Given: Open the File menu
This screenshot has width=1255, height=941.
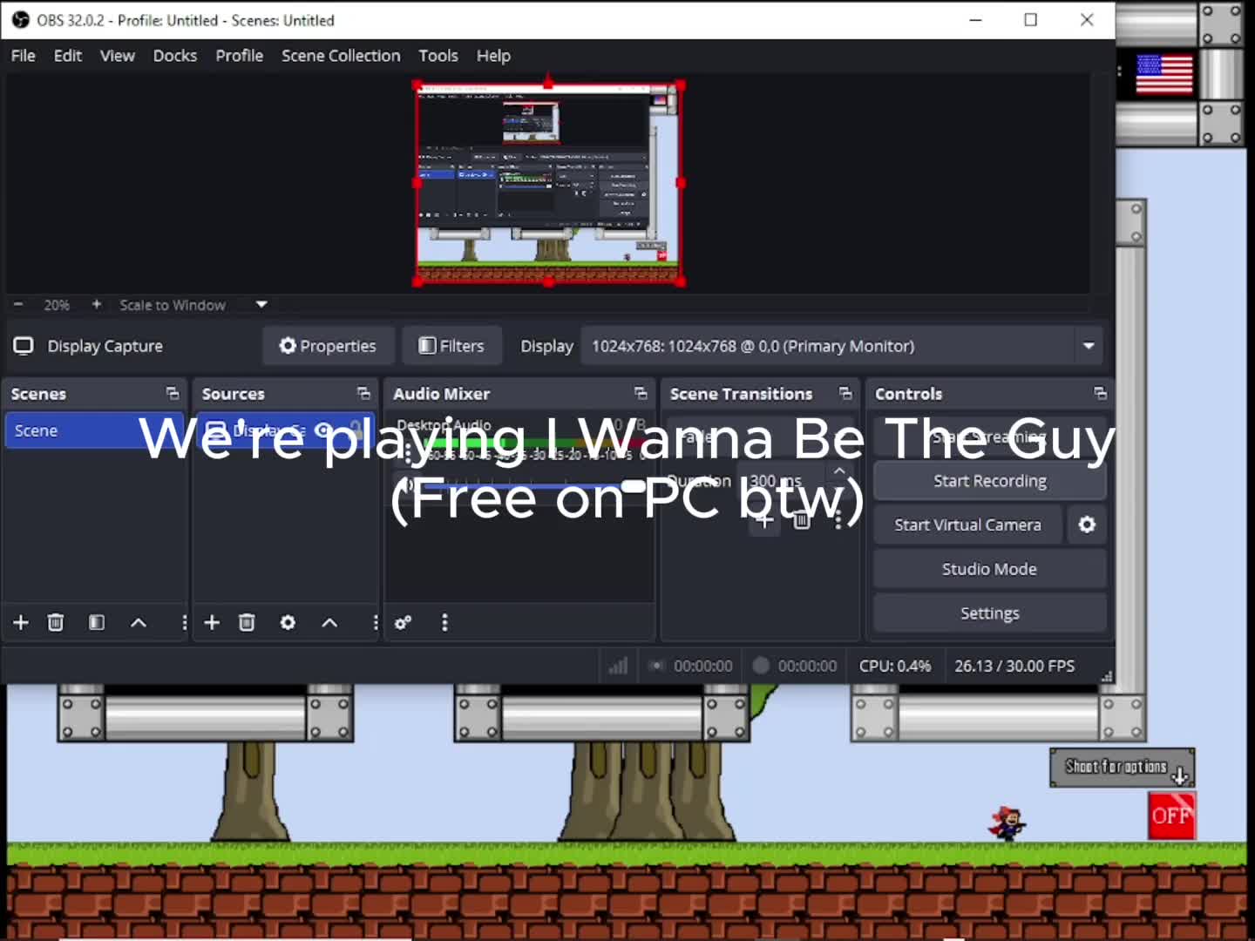Looking at the screenshot, I should point(23,56).
